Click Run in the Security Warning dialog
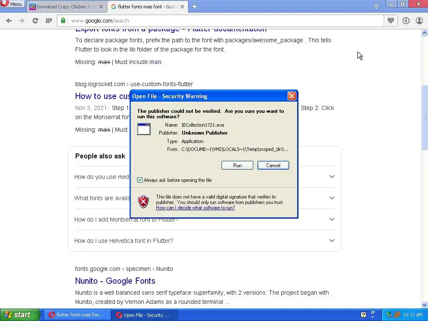The height and width of the screenshot is (321, 428). click(x=237, y=166)
